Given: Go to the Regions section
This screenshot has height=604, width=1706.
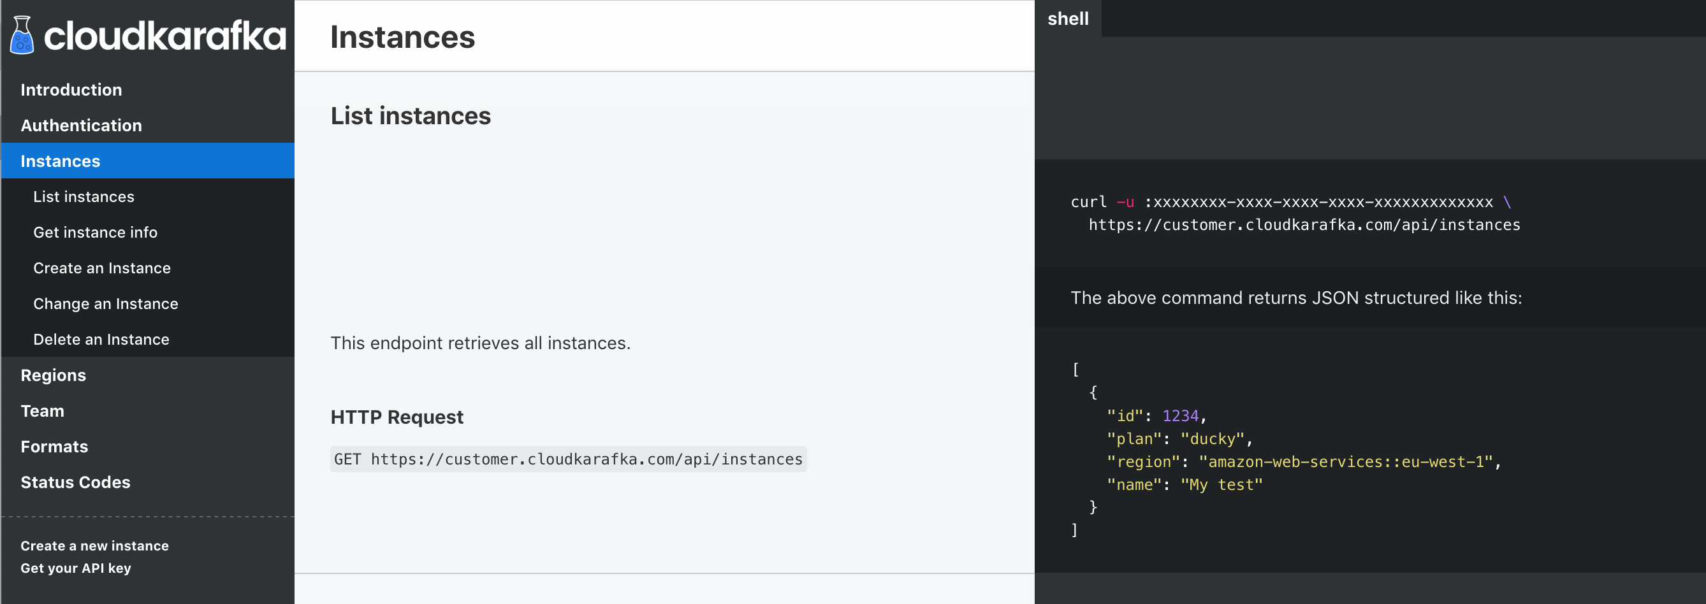Looking at the screenshot, I should (53, 375).
